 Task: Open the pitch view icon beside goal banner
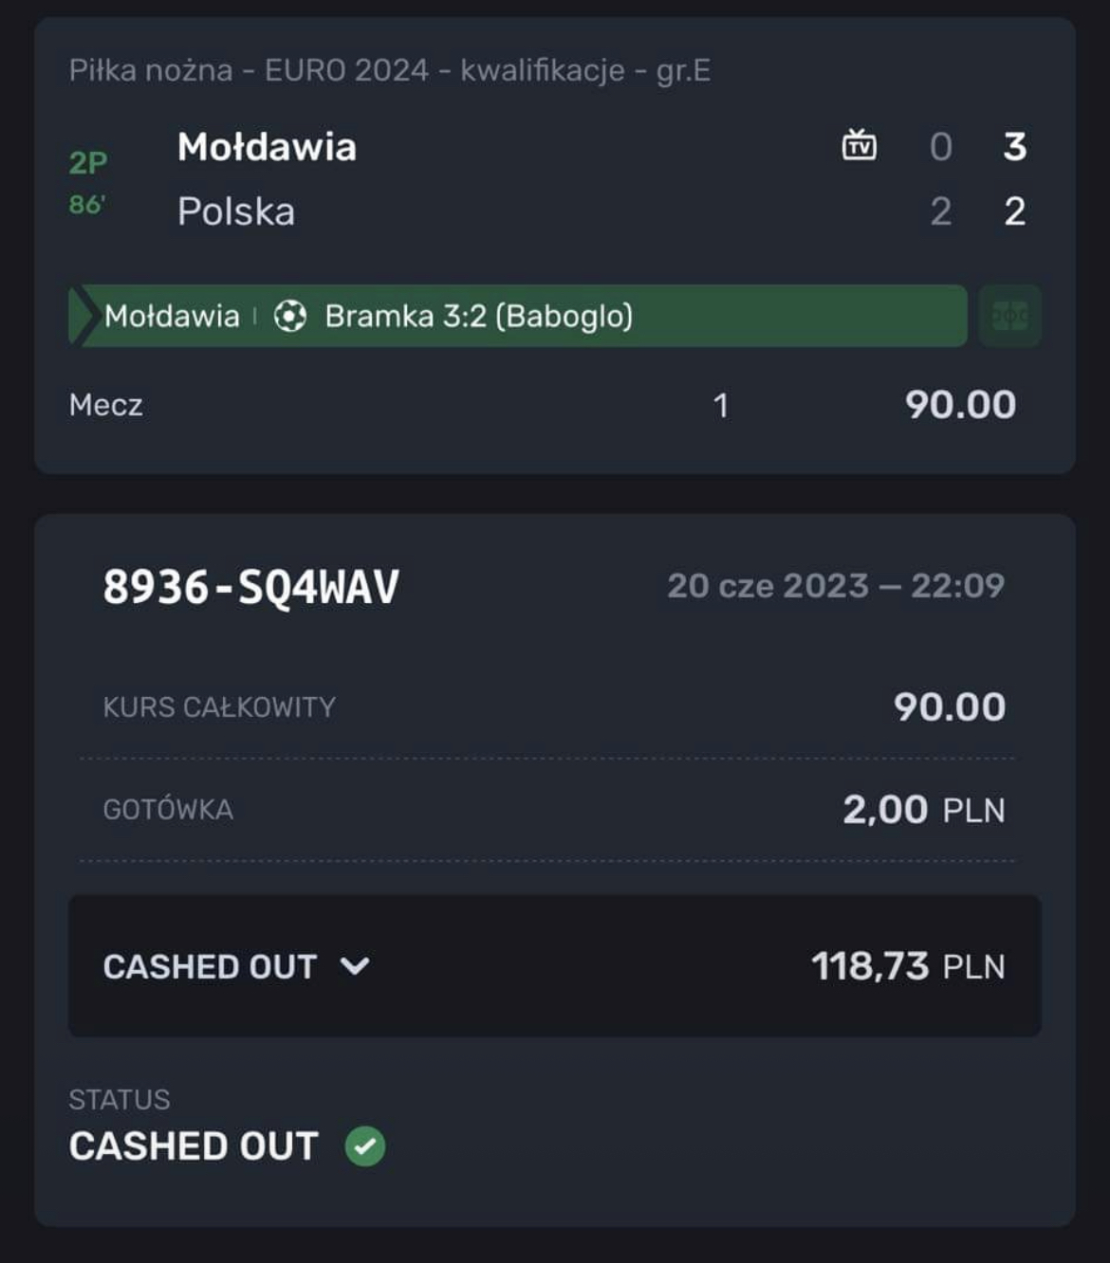[x=1009, y=316]
